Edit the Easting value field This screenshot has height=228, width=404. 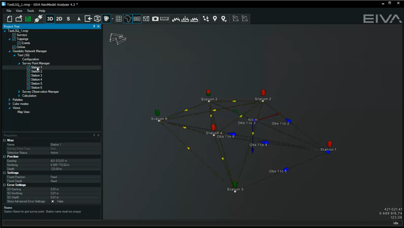click(75, 161)
